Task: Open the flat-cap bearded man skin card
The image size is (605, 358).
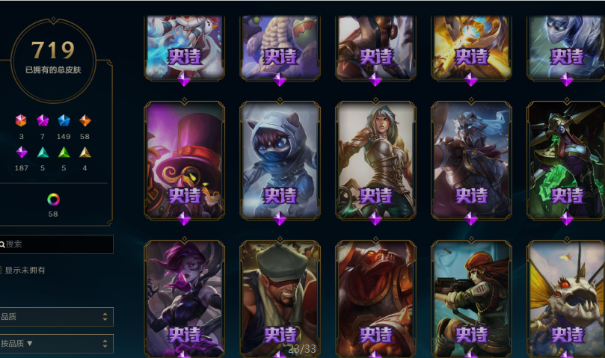Action: [x=280, y=299]
